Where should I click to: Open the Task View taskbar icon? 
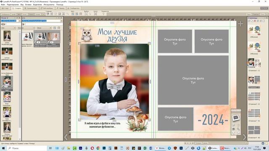pyautogui.click(x=50, y=148)
